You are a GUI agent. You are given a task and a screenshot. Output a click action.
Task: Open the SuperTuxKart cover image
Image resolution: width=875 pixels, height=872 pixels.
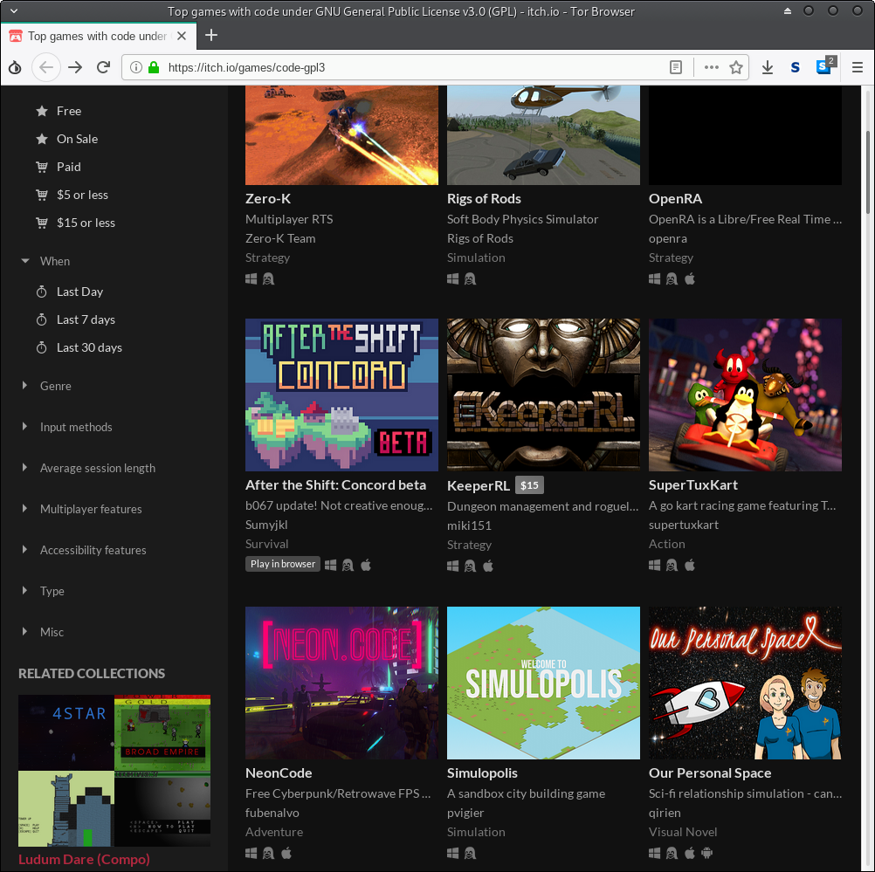coord(745,395)
